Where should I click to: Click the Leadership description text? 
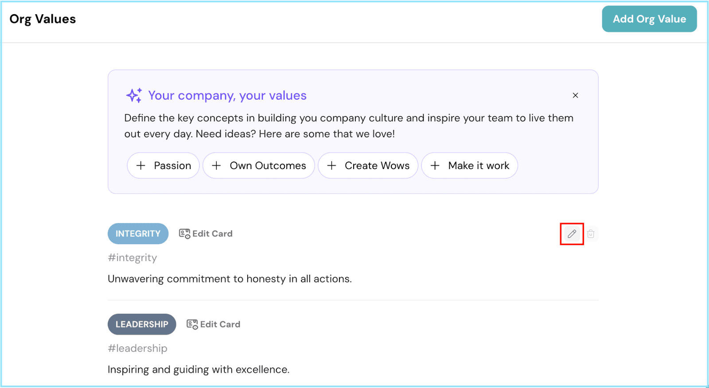(x=198, y=369)
